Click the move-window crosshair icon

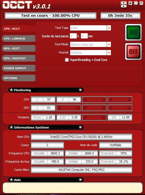124,4
